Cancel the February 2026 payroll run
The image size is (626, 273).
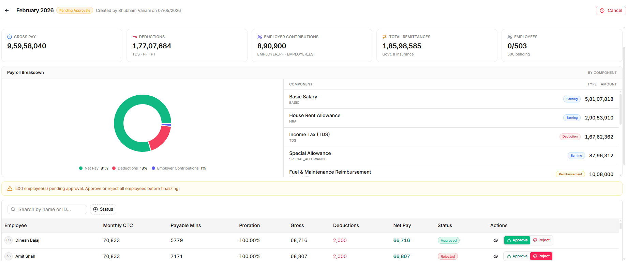point(611,11)
